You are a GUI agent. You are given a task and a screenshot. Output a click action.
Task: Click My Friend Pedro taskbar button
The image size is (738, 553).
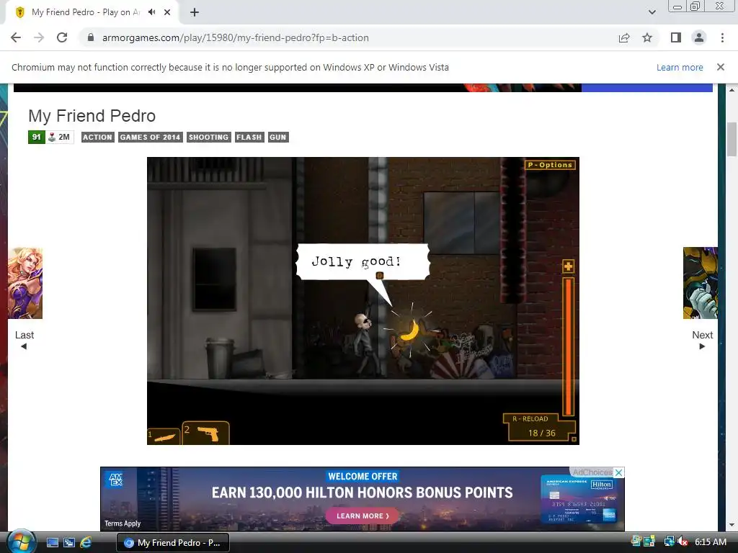[173, 542]
